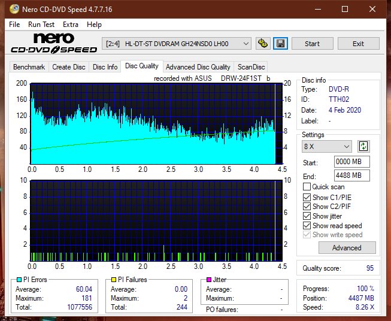Click the position value 4487 MB
The image size is (391, 321).
click(x=361, y=298)
